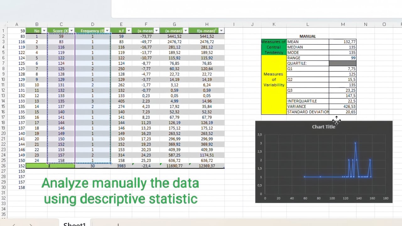Select the QUARTILE: label cell
Screen dimensions: 402x226
[307, 63]
